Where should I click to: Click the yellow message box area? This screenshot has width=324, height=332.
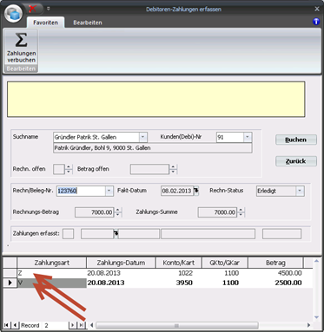coord(156,99)
